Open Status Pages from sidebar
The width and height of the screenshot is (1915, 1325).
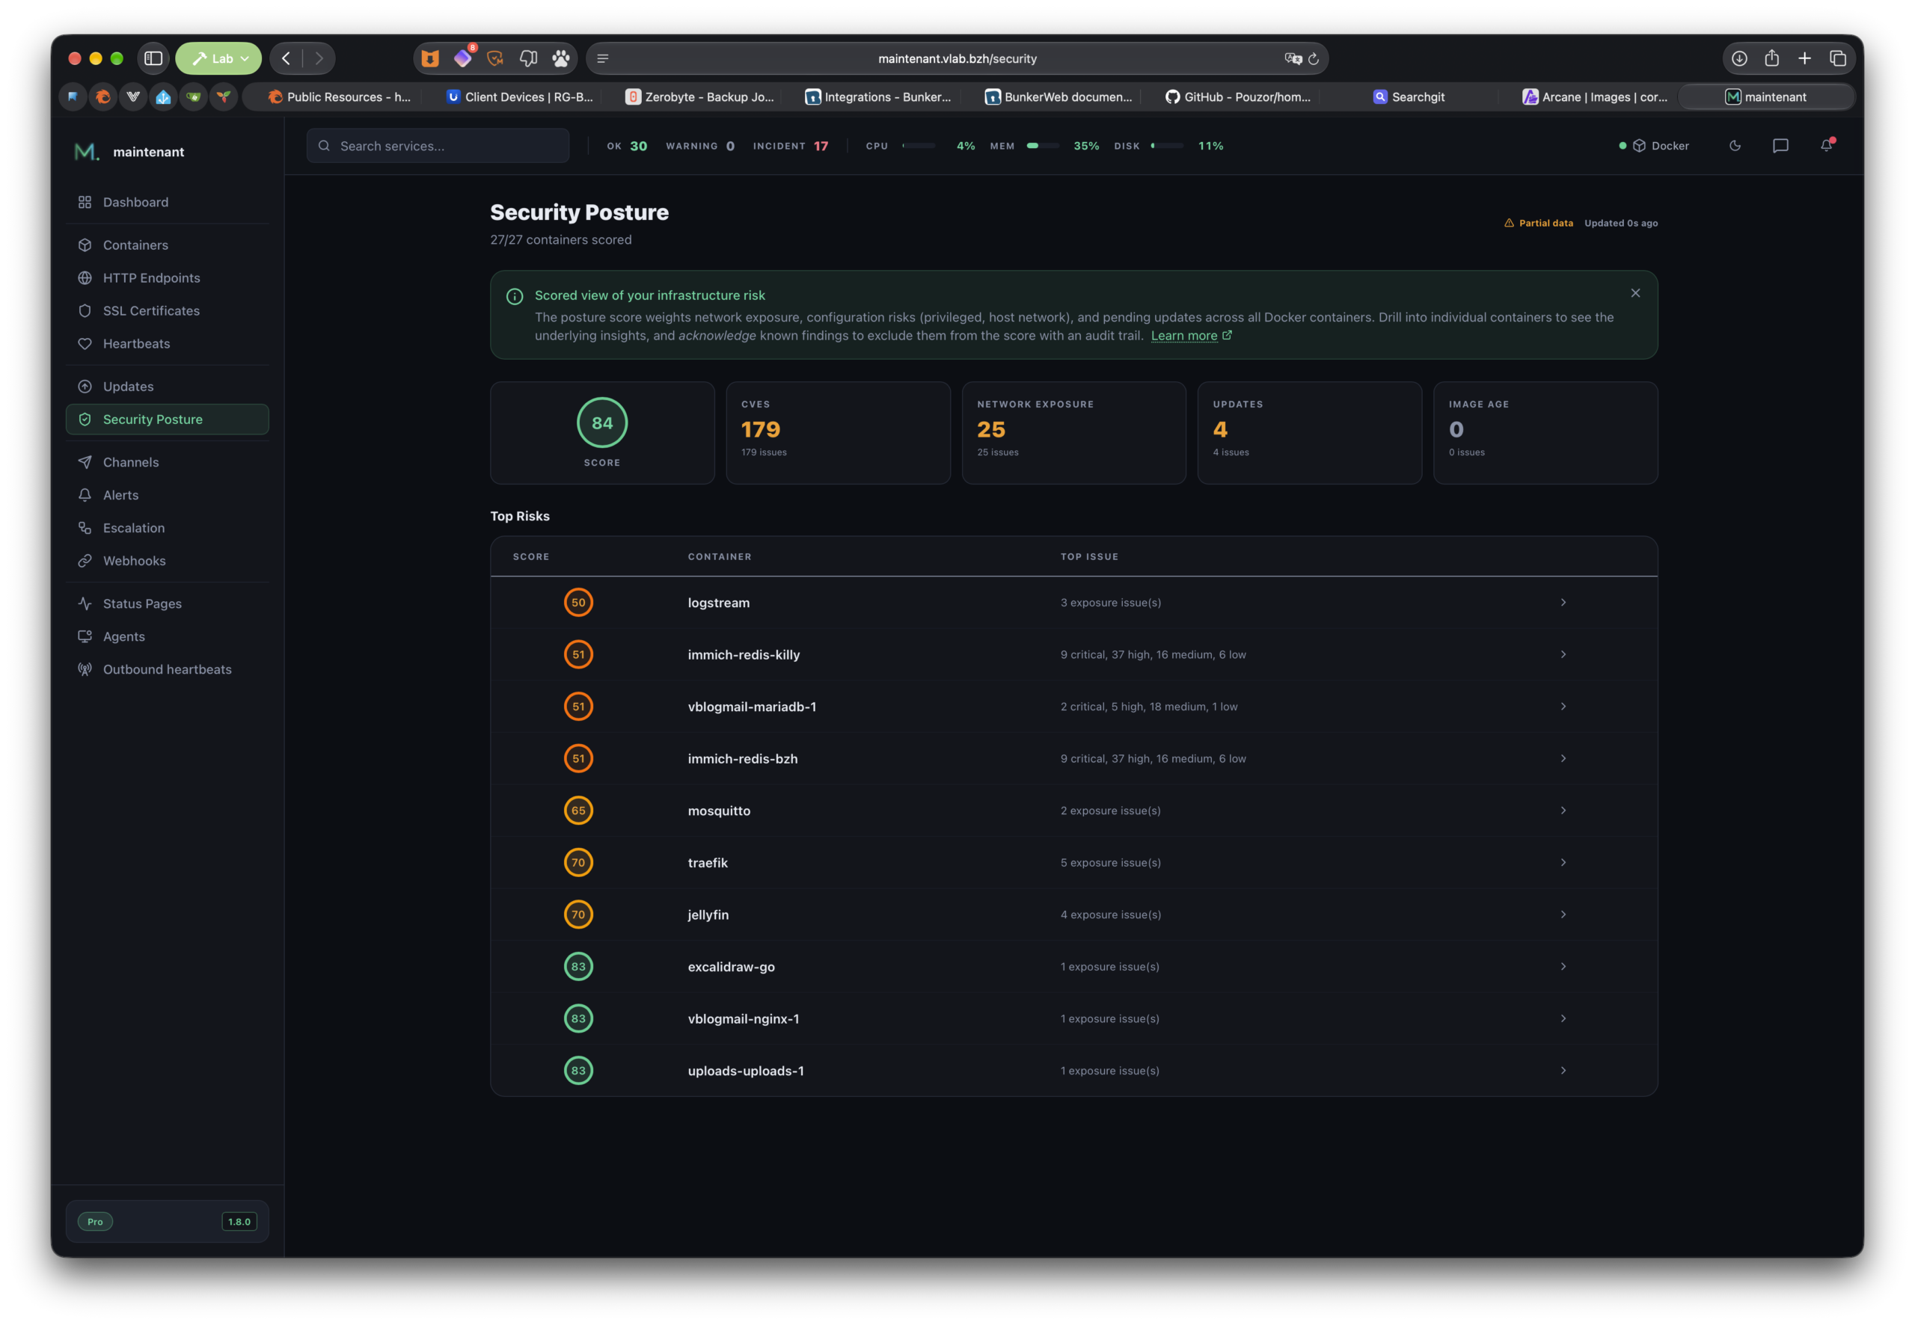pos(167,603)
